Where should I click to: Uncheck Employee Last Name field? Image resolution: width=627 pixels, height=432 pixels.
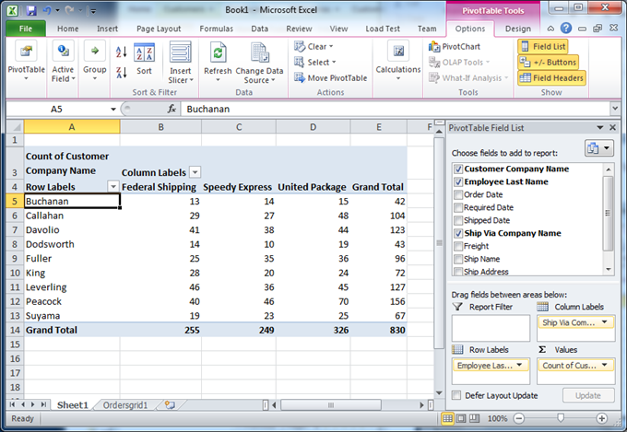pos(458,181)
